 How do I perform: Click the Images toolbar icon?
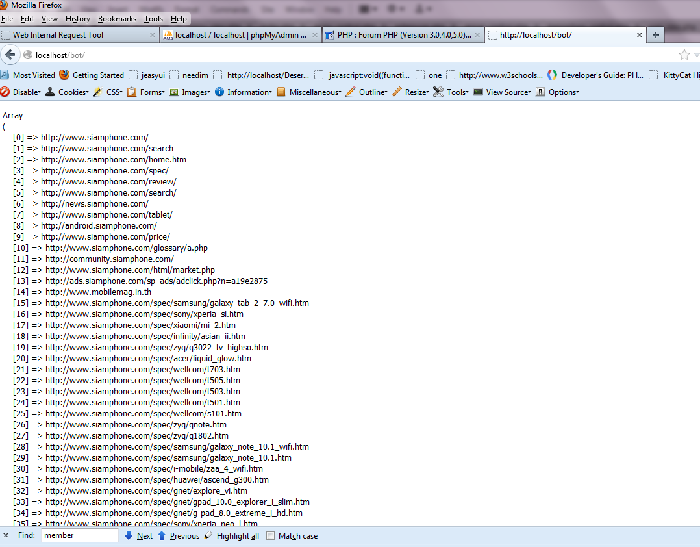pyautogui.click(x=174, y=92)
